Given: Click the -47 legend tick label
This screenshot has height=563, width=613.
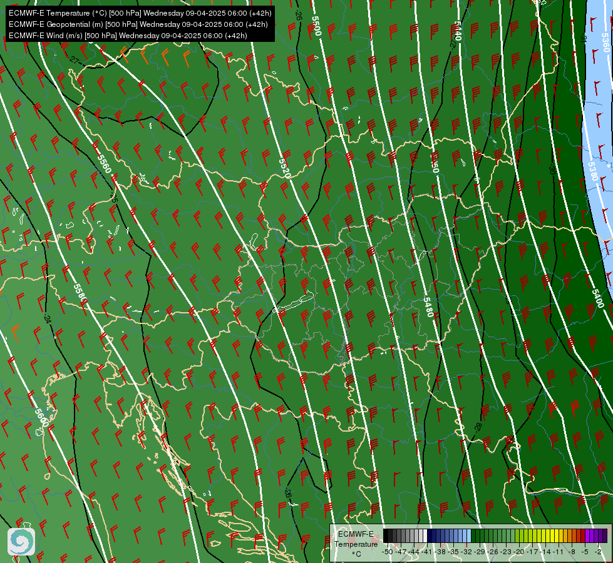Looking at the screenshot, I should [x=401, y=552].
